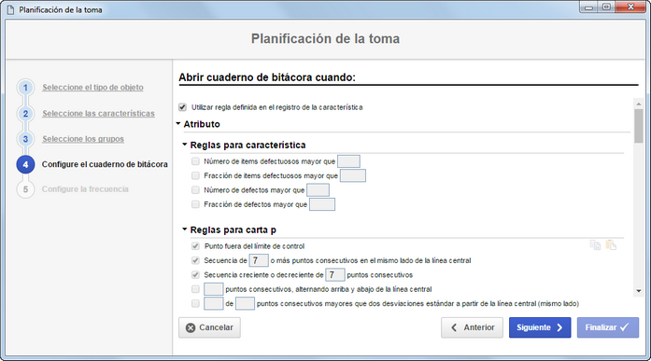Click the scrollbar up arrow
651x361 pixels.
639,104
